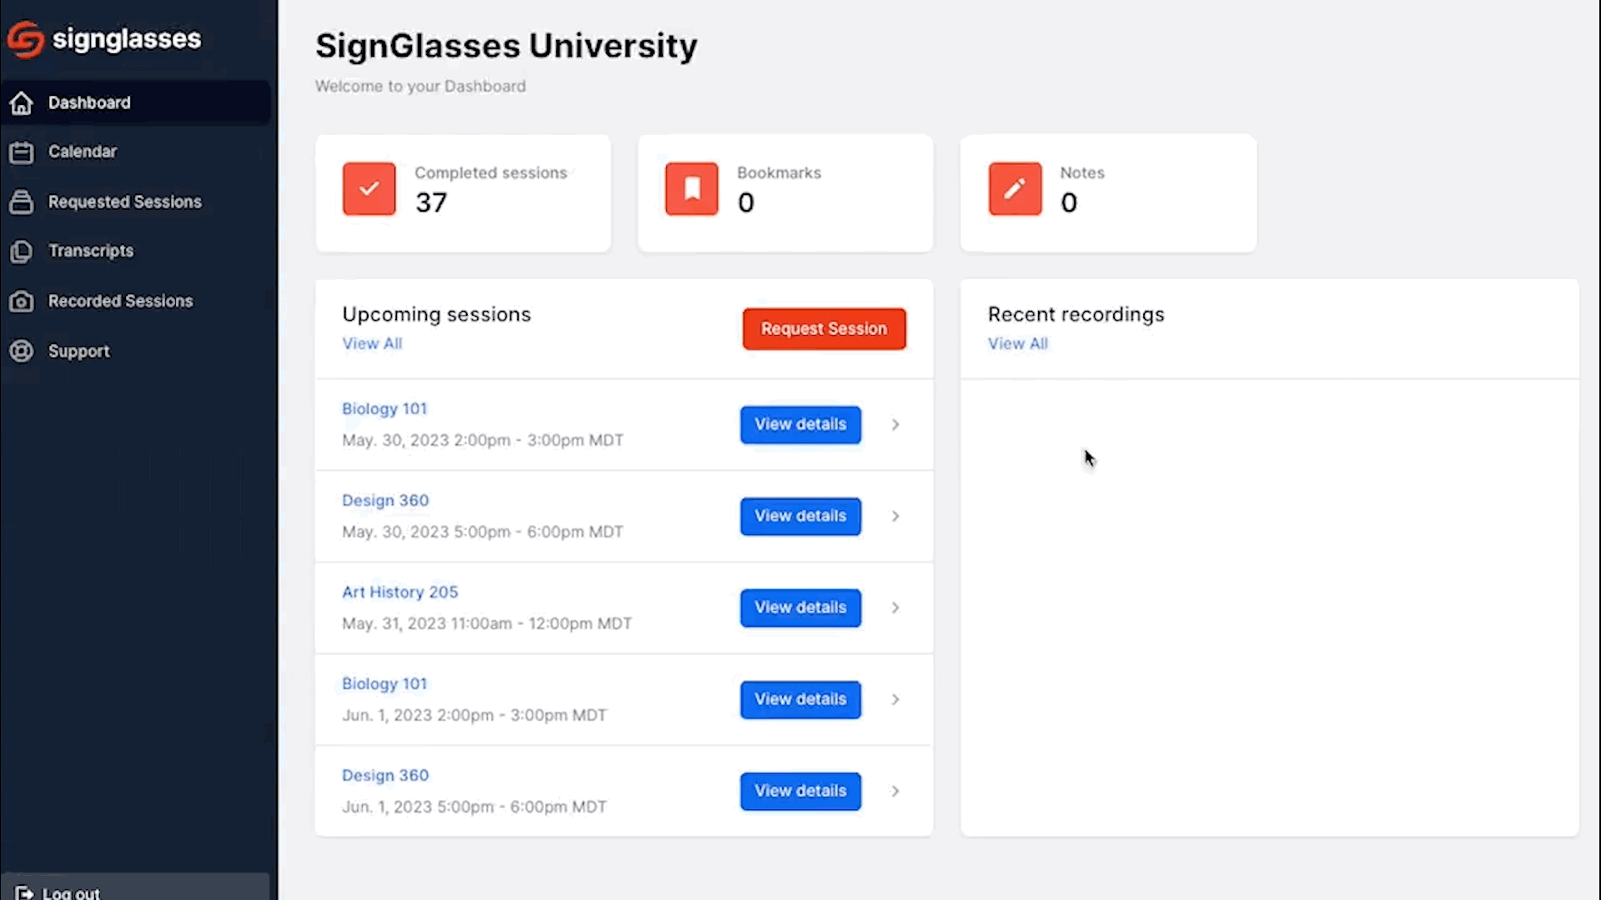Click the Recorded Sessions camera icon
This screenshot has width=1601, height=900.
[22, 302]
